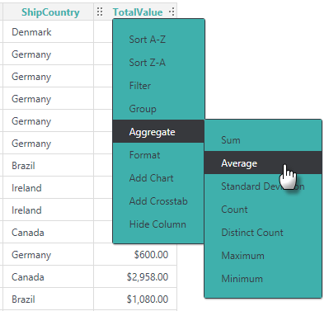Choose Add Chart from the menu
The image size is (329, 330).
click(x=158, y=178)
